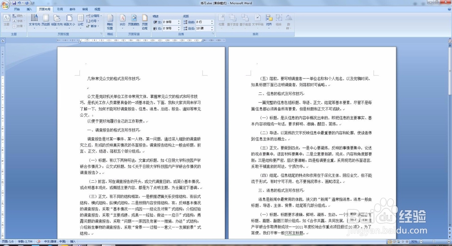The height and width of the screenshot is (246, 452).
Task: Click the zoom out minus button
Action: 421,241
